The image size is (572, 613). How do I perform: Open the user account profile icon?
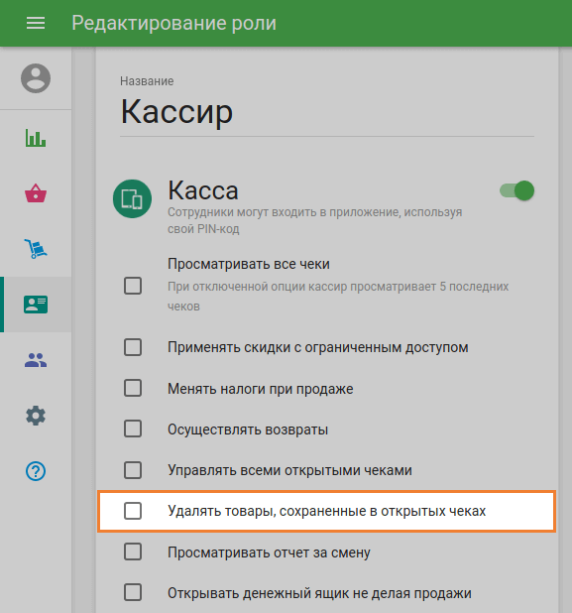[x=36, y=78]
